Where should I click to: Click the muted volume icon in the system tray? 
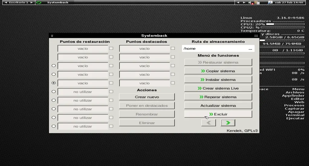click(251, 2)
